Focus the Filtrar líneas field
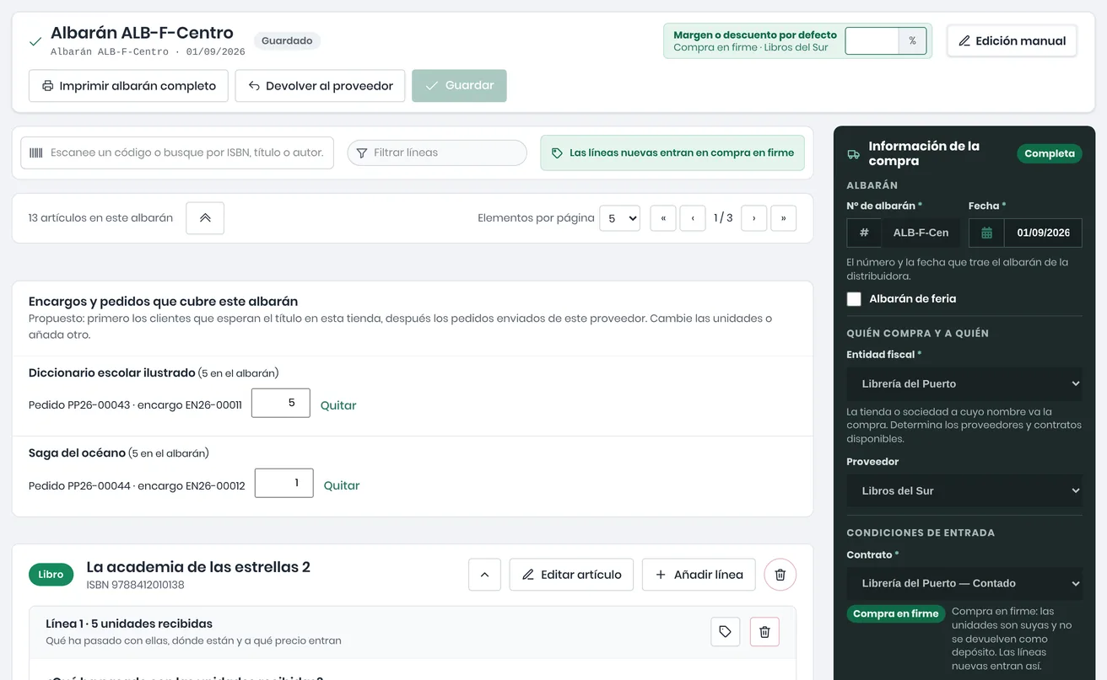Viewport: 1107px width, 680px height. pos(437,153)
